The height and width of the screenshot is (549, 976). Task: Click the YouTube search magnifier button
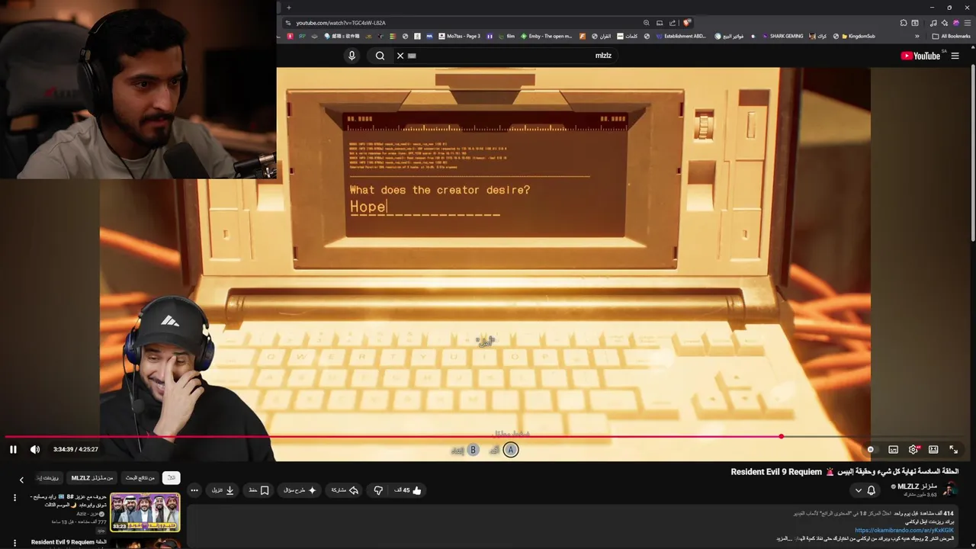tap(380, 56)
